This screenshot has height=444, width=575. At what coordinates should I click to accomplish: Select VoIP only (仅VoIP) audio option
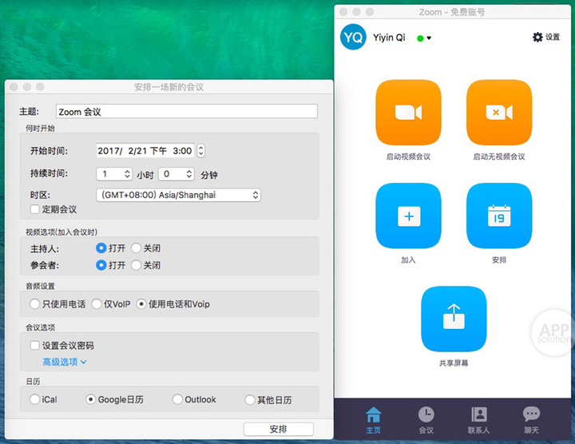97,304
